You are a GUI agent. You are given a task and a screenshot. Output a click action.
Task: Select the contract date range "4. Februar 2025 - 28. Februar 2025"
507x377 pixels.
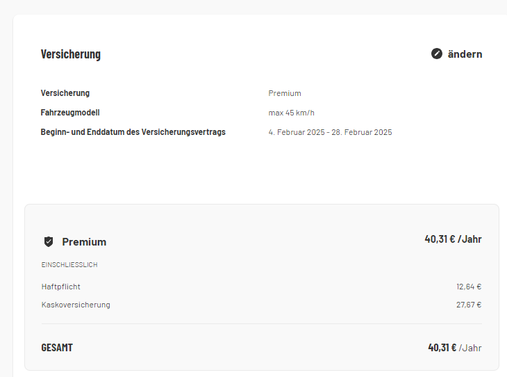330,132
